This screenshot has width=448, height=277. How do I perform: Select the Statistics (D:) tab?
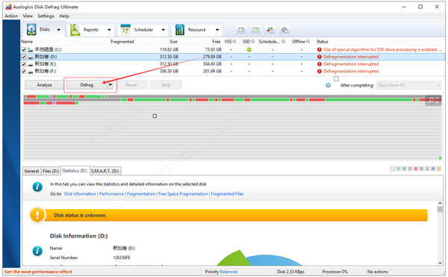[75, 171]
